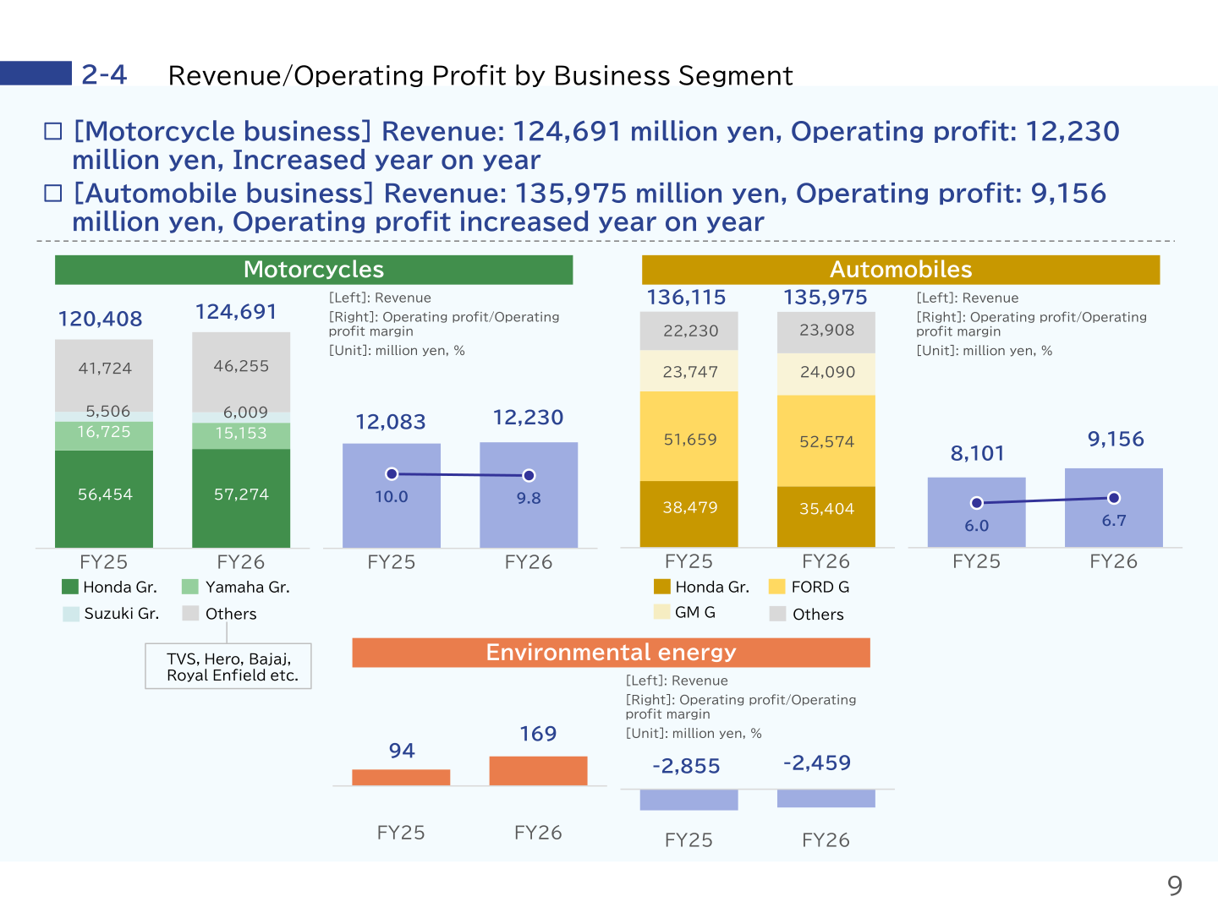This screenshot has width=1218, height=913.
Task: Click the 51,659 FORD segment value
Action: pos(690,440)
